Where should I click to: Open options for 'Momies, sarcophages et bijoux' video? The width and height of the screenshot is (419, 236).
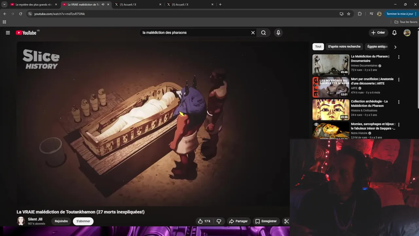tap(399, 125)
